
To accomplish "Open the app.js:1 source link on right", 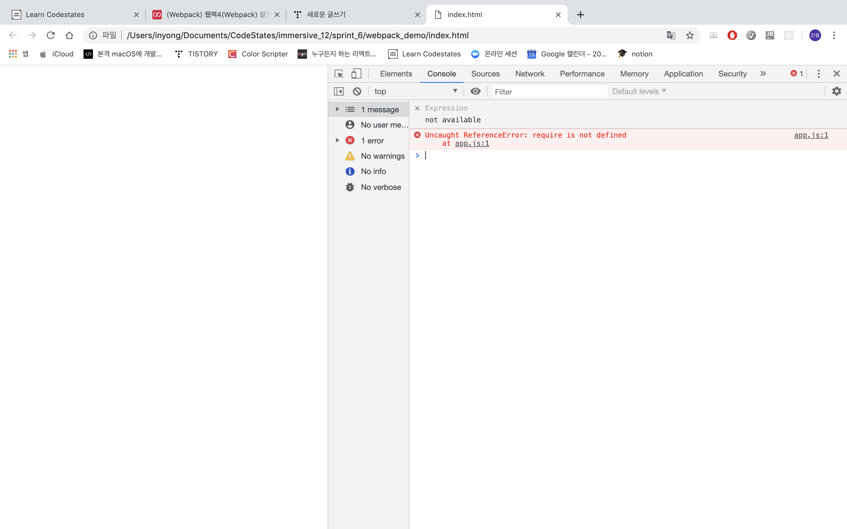I will pos(811,135).
